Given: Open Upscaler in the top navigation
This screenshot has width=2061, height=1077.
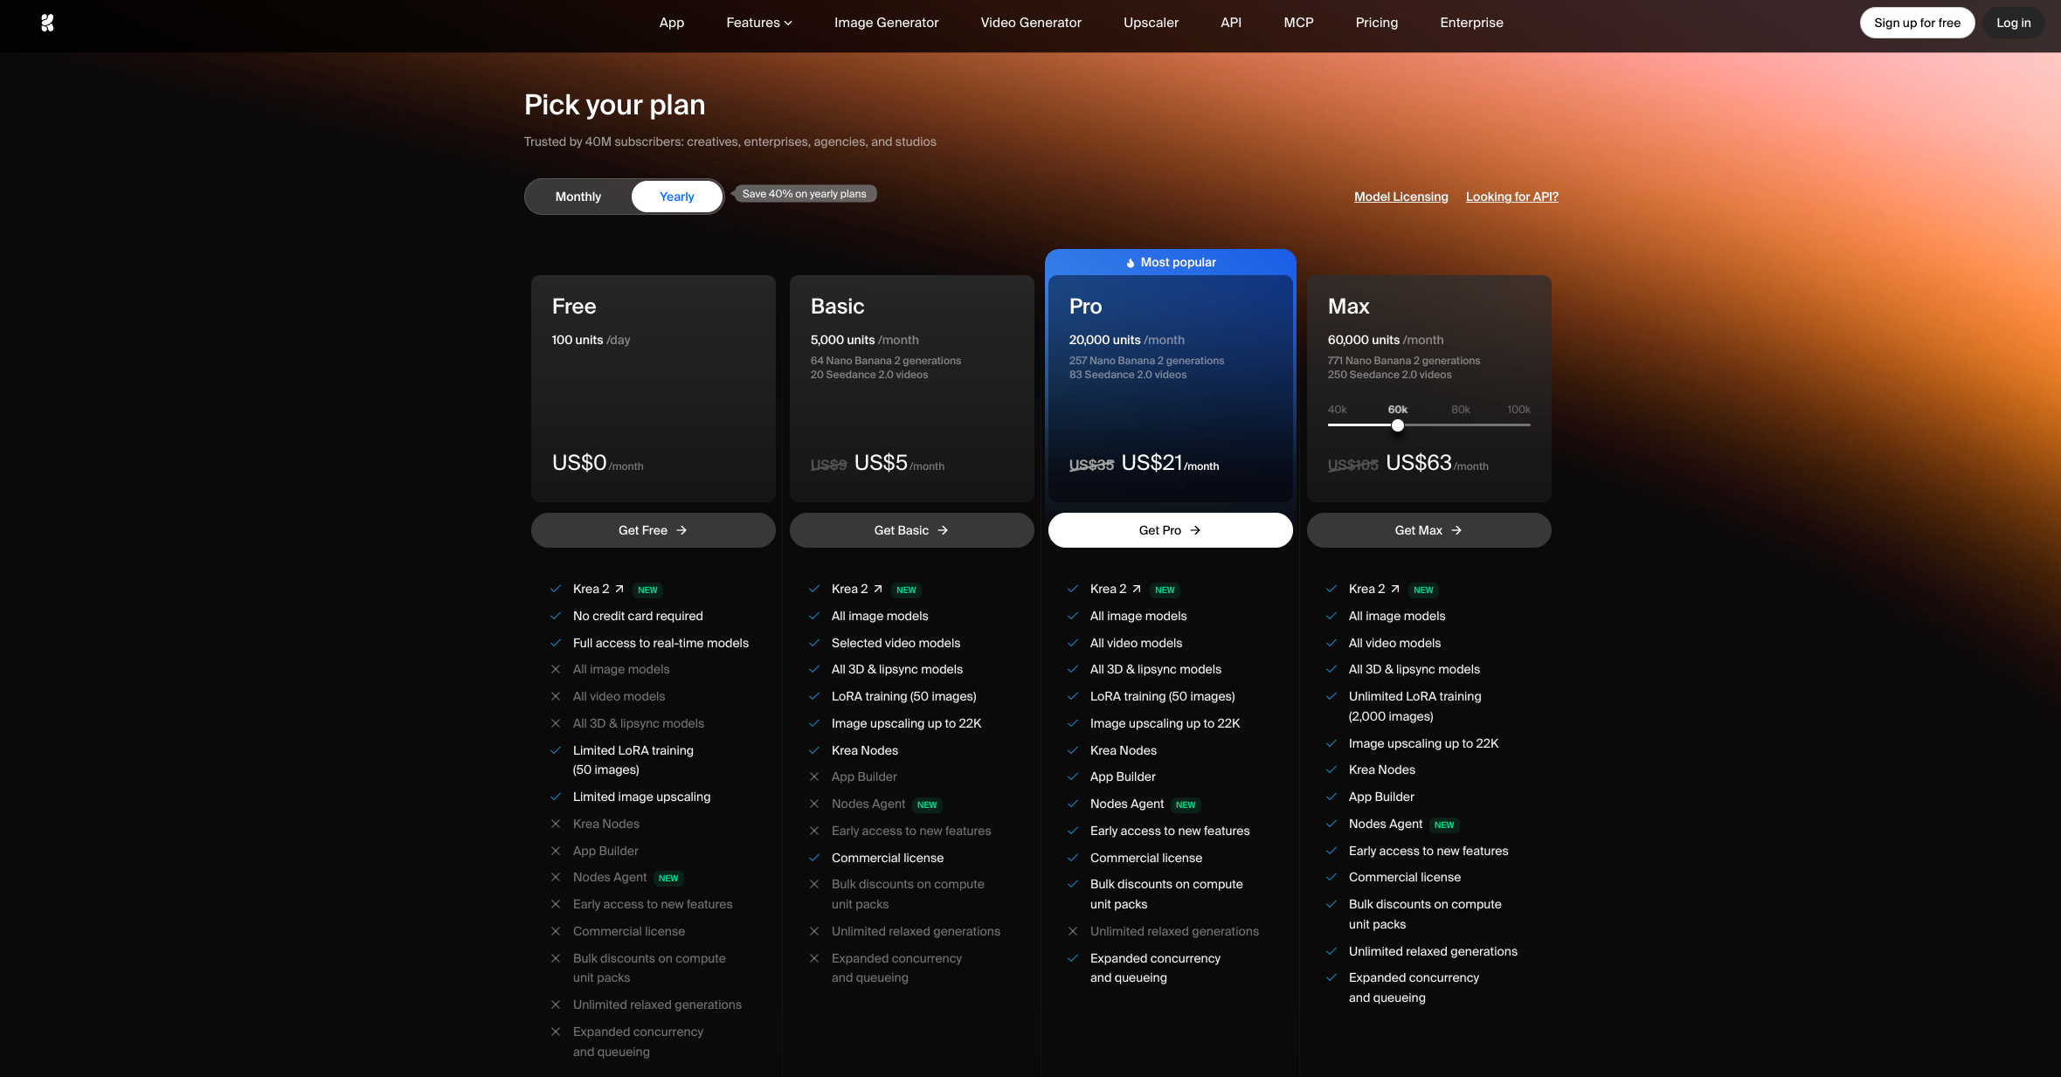Looking at the screenshot, I should pos(1152,23).
